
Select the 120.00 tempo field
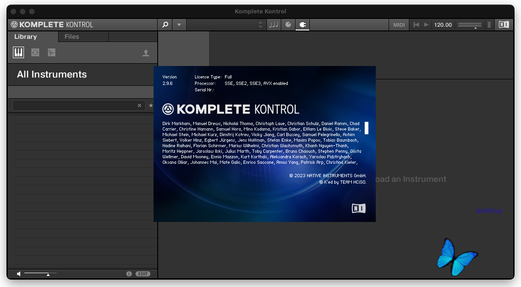[x=443, y=25]
